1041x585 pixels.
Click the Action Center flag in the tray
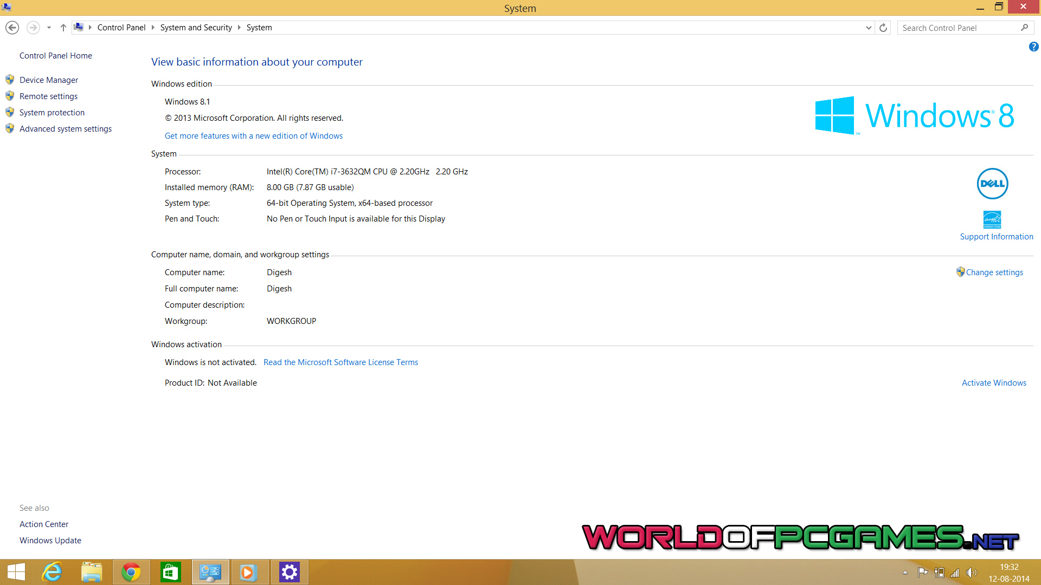[922, 573]
